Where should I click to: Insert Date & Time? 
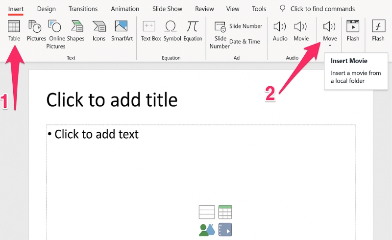pyautogui.click(x=245, y=42)
